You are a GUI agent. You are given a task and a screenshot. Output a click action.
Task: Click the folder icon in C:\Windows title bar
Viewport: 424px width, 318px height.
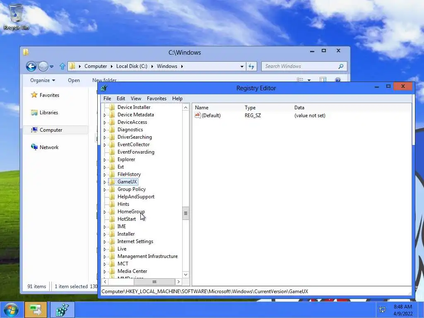(x=26, y=52)
